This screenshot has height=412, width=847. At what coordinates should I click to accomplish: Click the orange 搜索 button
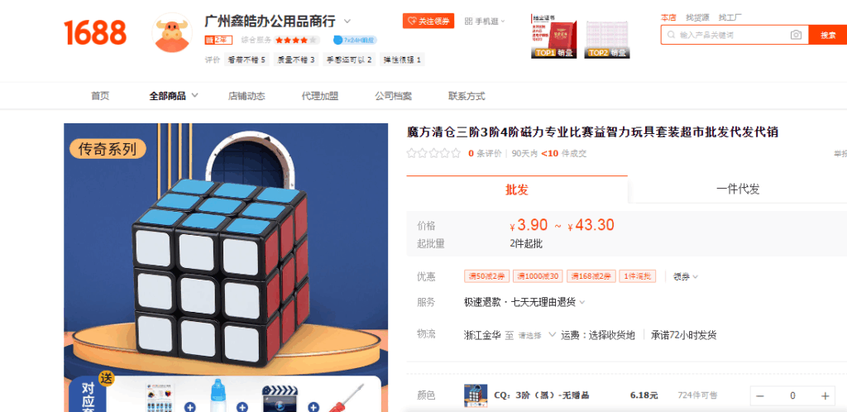(x=828, y=35)
